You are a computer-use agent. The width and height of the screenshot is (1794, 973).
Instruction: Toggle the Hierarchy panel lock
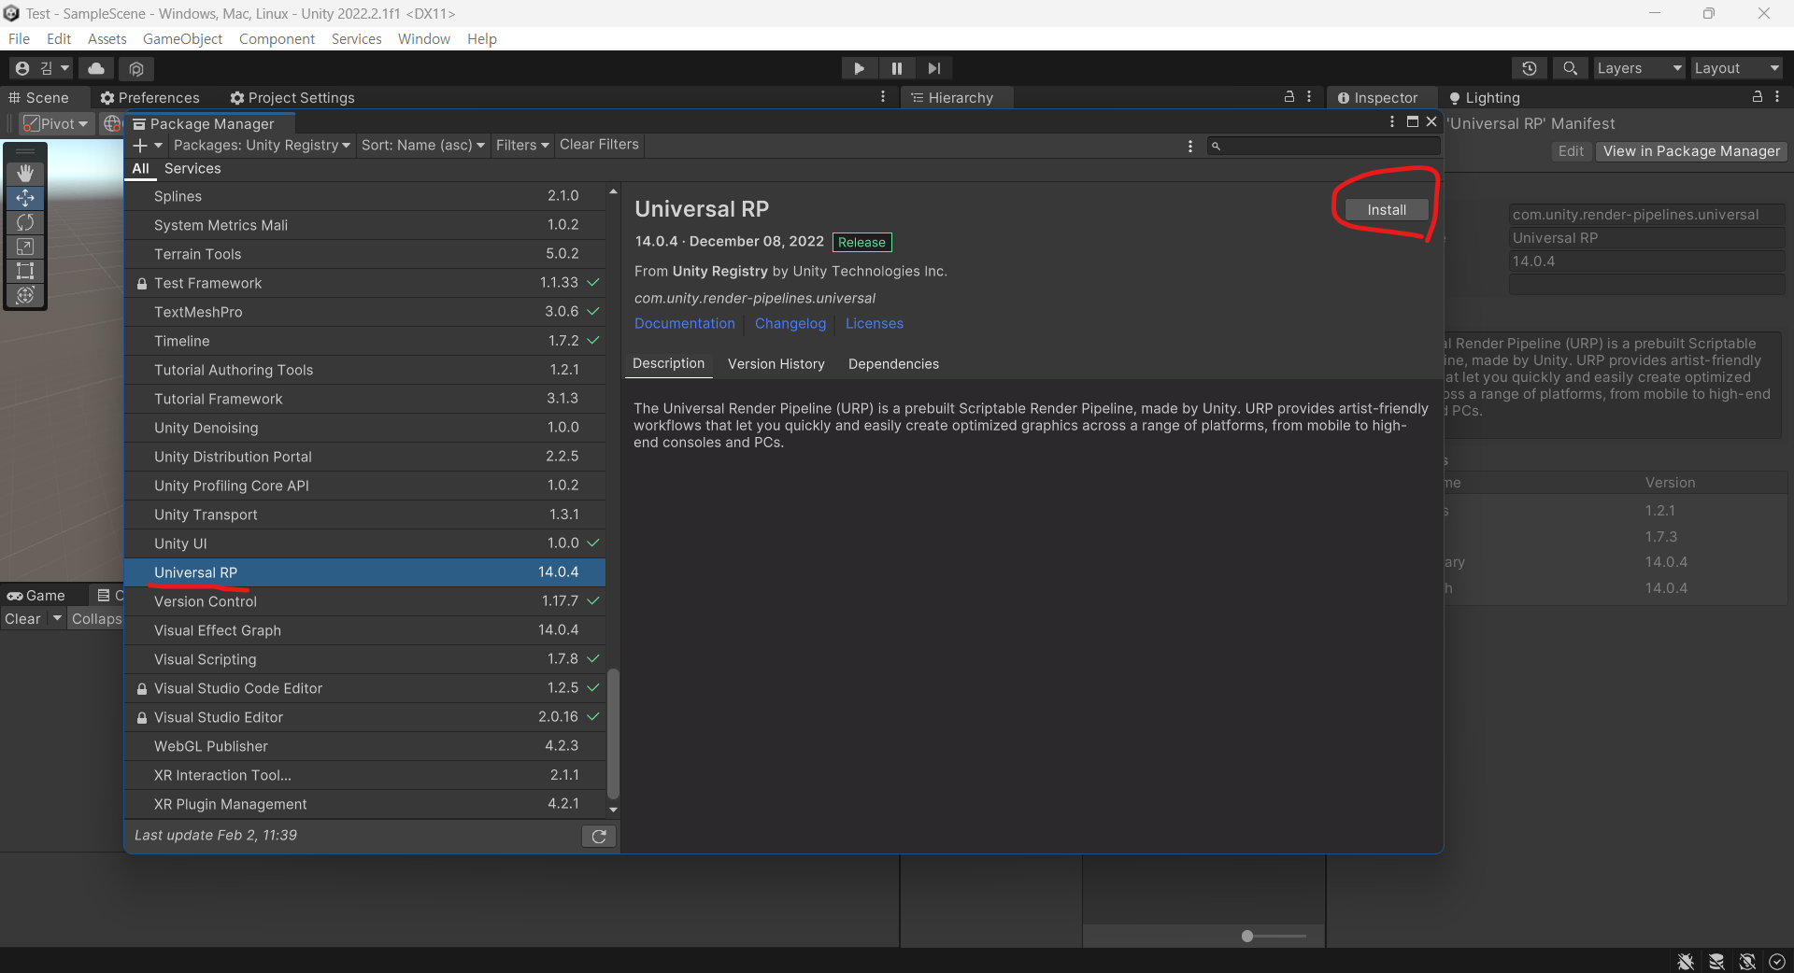pyautogui.click(x=1289, y=97)
